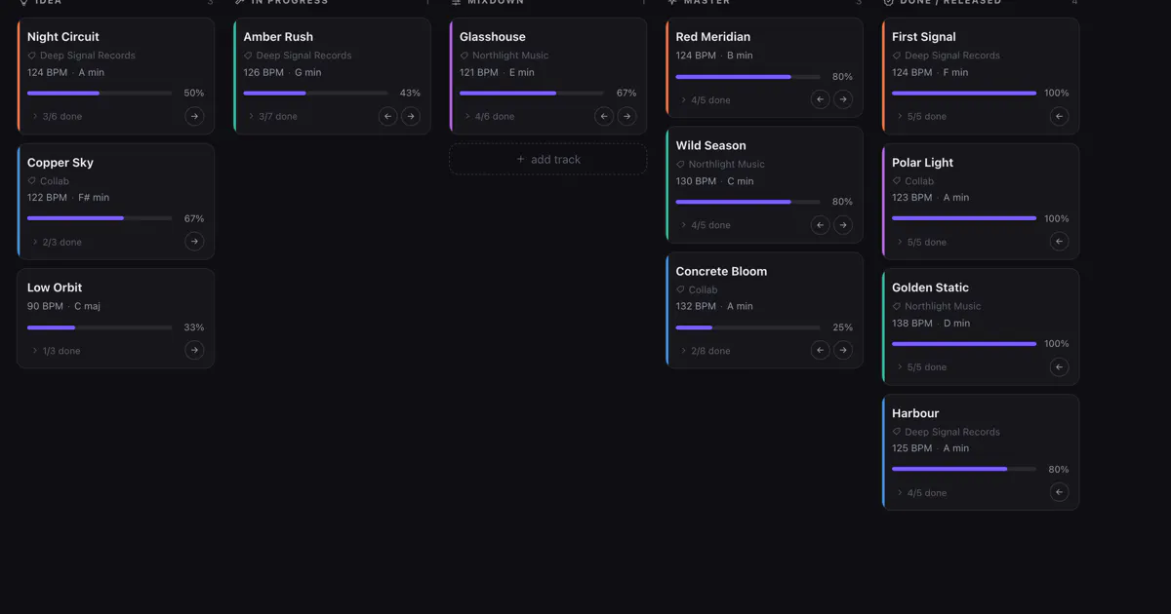Expand Harbour's 4/5 done checklist
The width and height of the screenshot is (1171, 614).
point(920,493)
